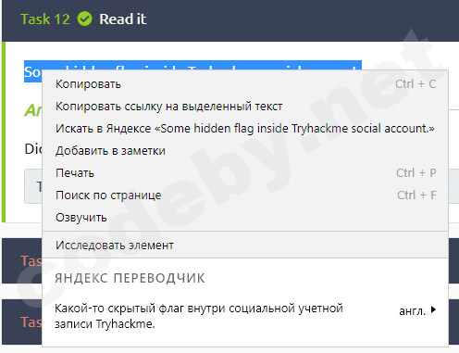
Task: Select 'Поиск по странице' menu entry
Action: click(x=245, y=195)
